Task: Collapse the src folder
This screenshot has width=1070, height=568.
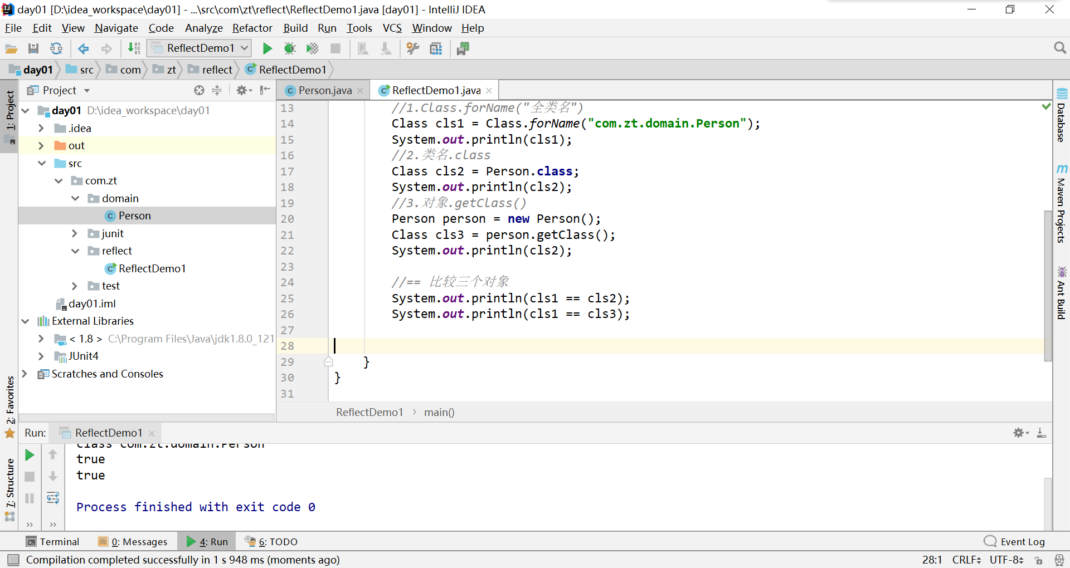Action: (42, 164)
